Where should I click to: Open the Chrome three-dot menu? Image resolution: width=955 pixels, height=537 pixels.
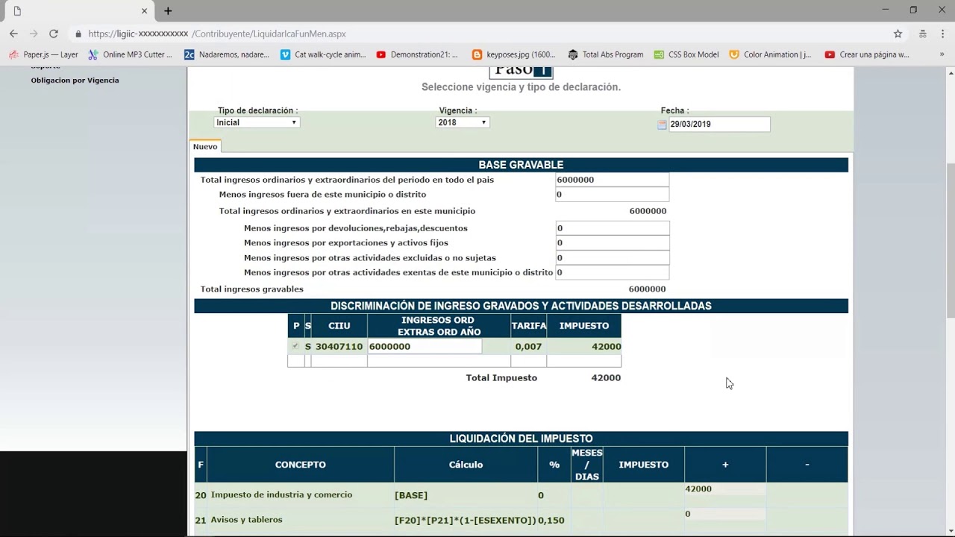click(x=944, y=34)
